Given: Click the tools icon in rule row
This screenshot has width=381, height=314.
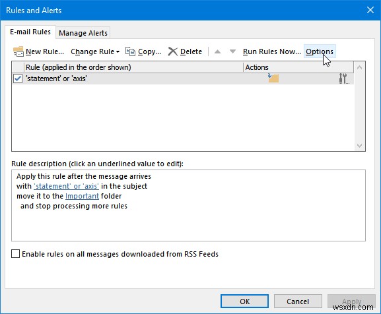Looking at the screenshot, I should 343,78.
